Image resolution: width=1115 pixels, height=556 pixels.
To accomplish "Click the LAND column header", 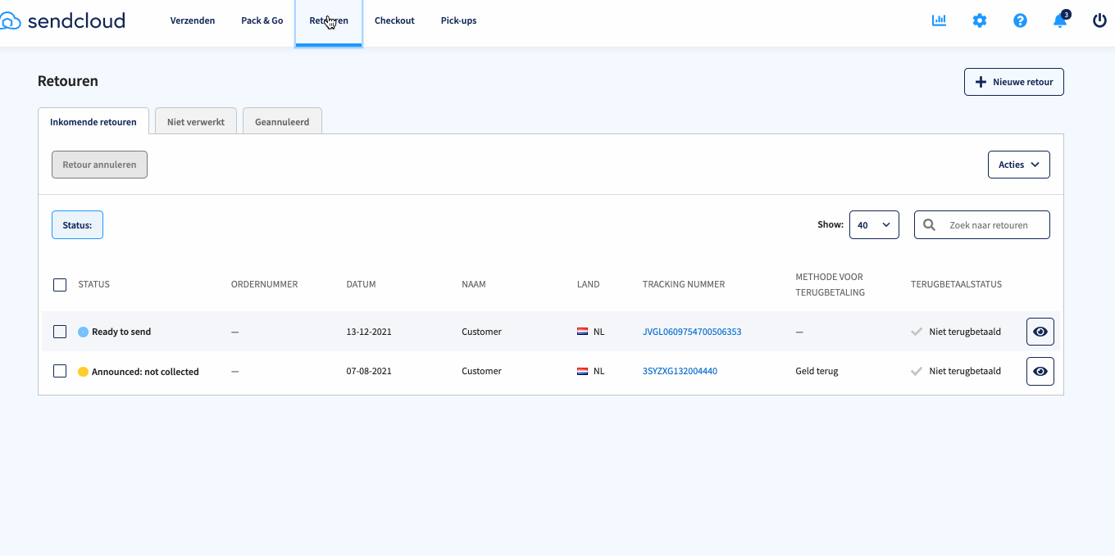I will pos(588,285).
